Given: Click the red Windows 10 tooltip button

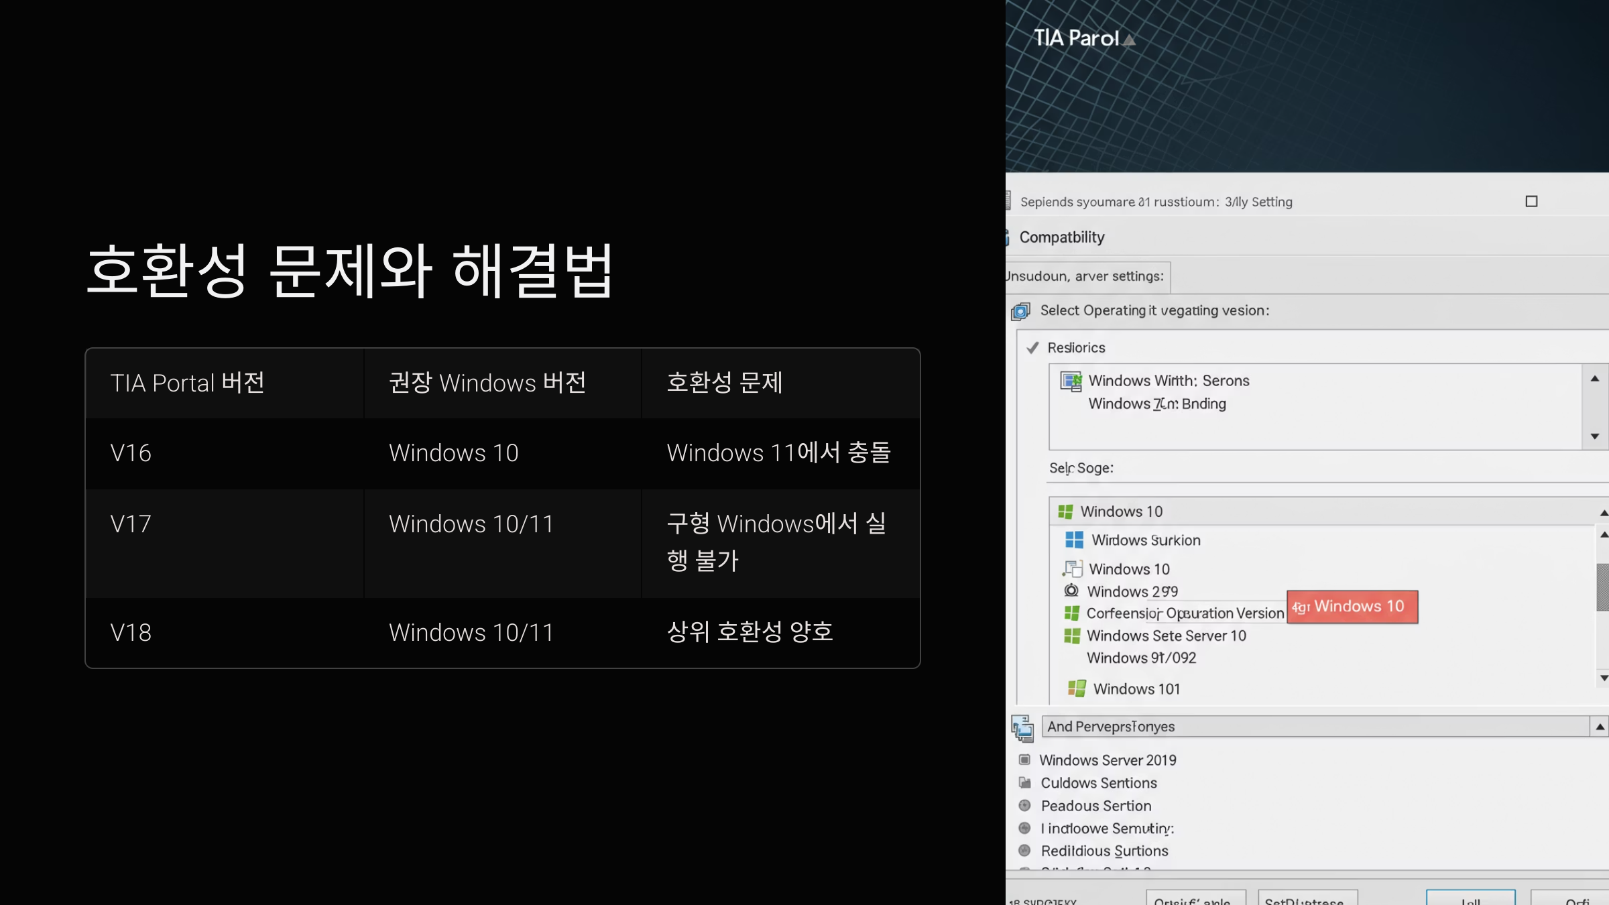Looking at the screenshot, I should [x=1352, y=607].
